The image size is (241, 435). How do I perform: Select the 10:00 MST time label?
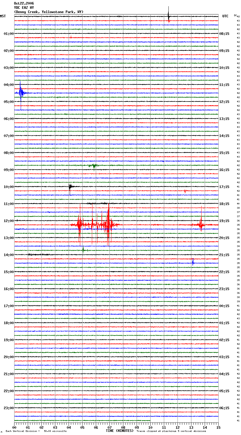click(x=9, y=187)
